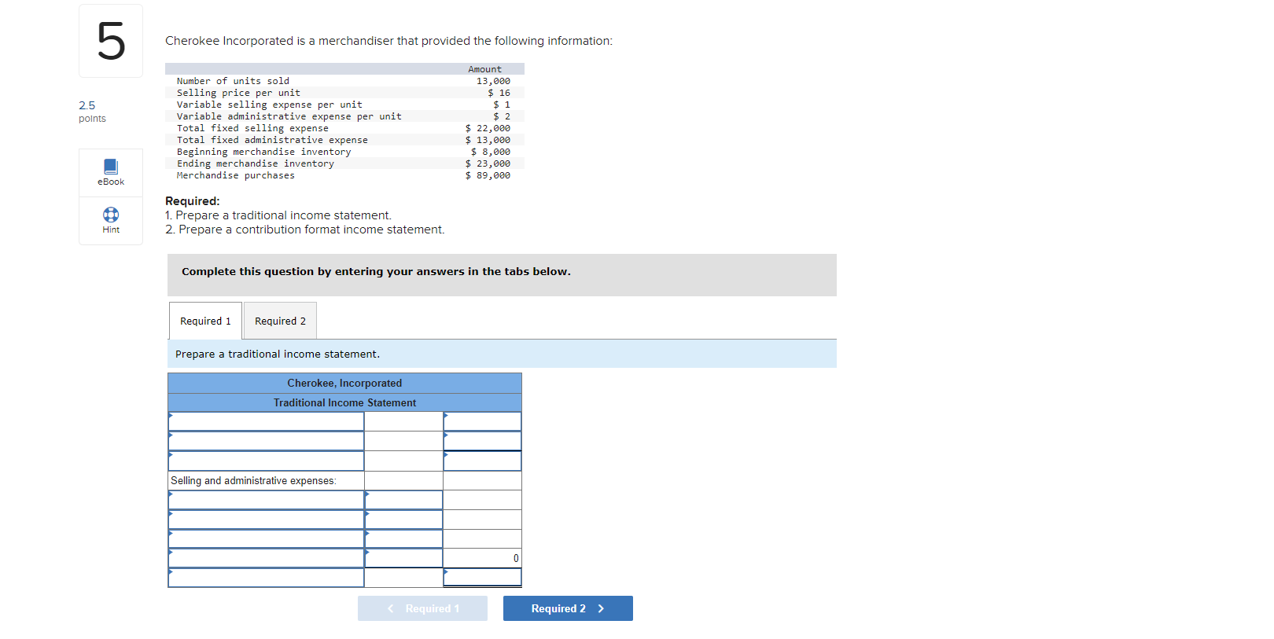Open first label dropdown under Selling and administrative
1274x639 pixels.
266,500
